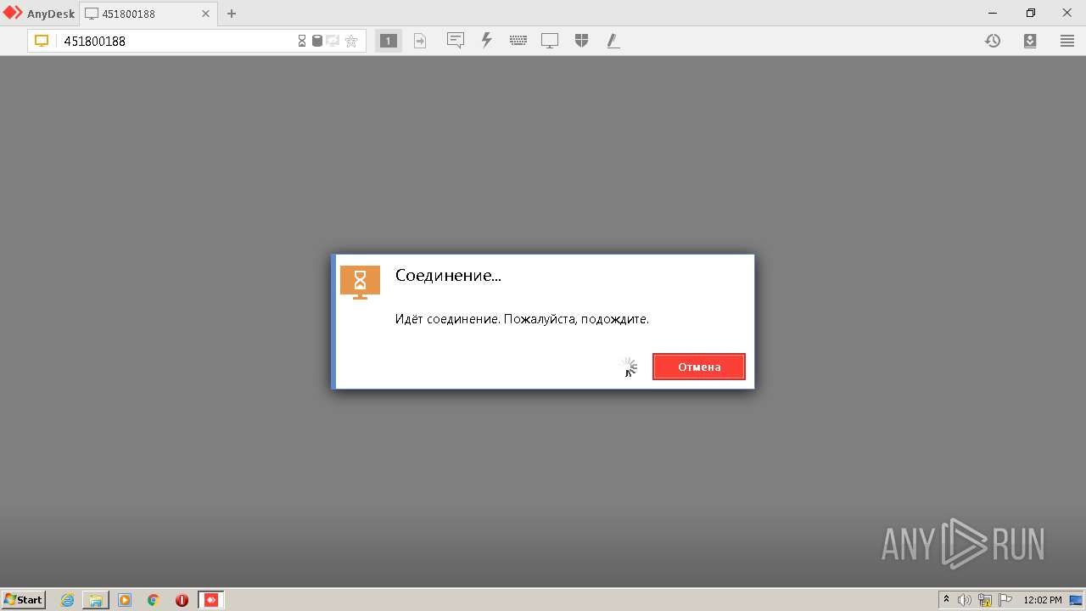1086x611 pixels.
Task: Close the 451800188 session tab
Action: (205, 14)
